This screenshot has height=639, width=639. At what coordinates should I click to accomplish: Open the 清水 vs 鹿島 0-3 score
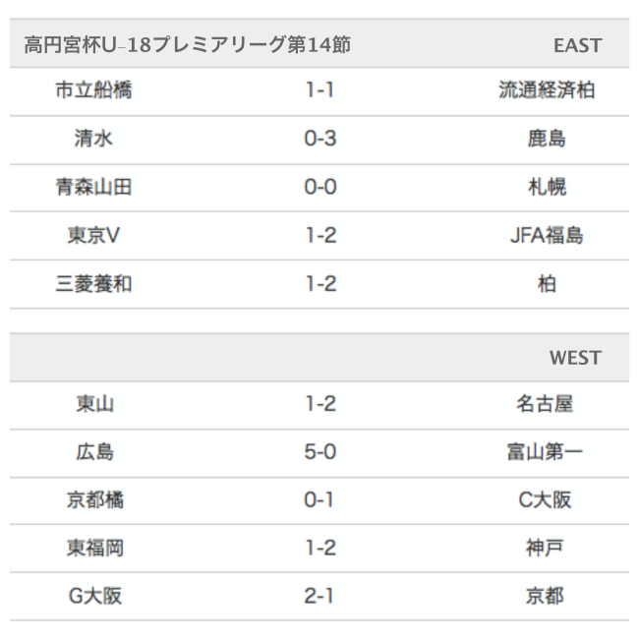[x=320, y=139]
